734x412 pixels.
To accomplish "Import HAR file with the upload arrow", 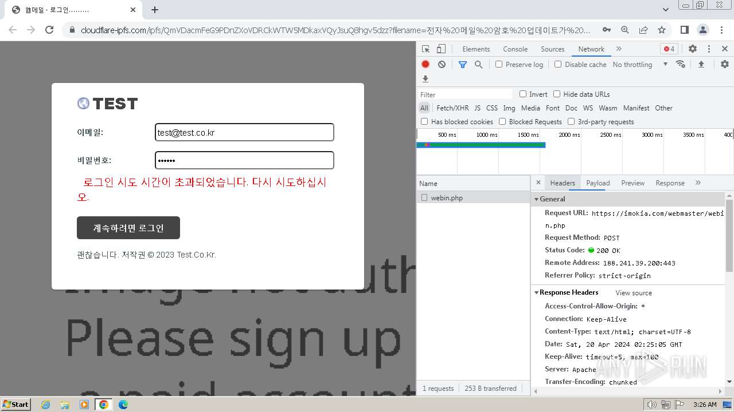I will 701,64.
